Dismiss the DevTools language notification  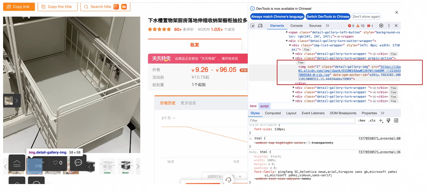coord(397,13)
